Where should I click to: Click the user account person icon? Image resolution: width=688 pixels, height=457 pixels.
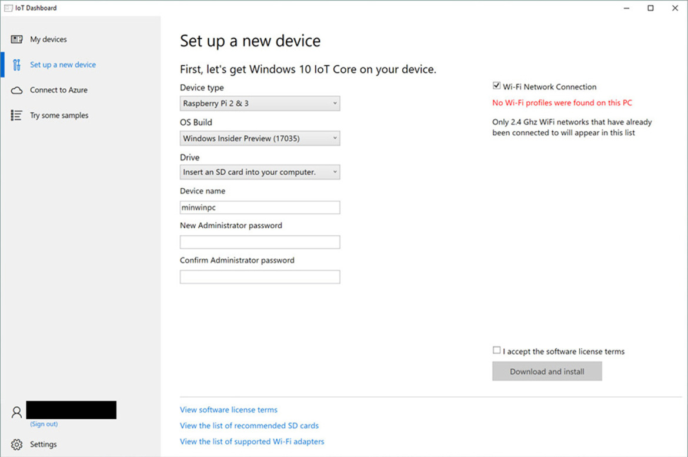click(16, 412)
